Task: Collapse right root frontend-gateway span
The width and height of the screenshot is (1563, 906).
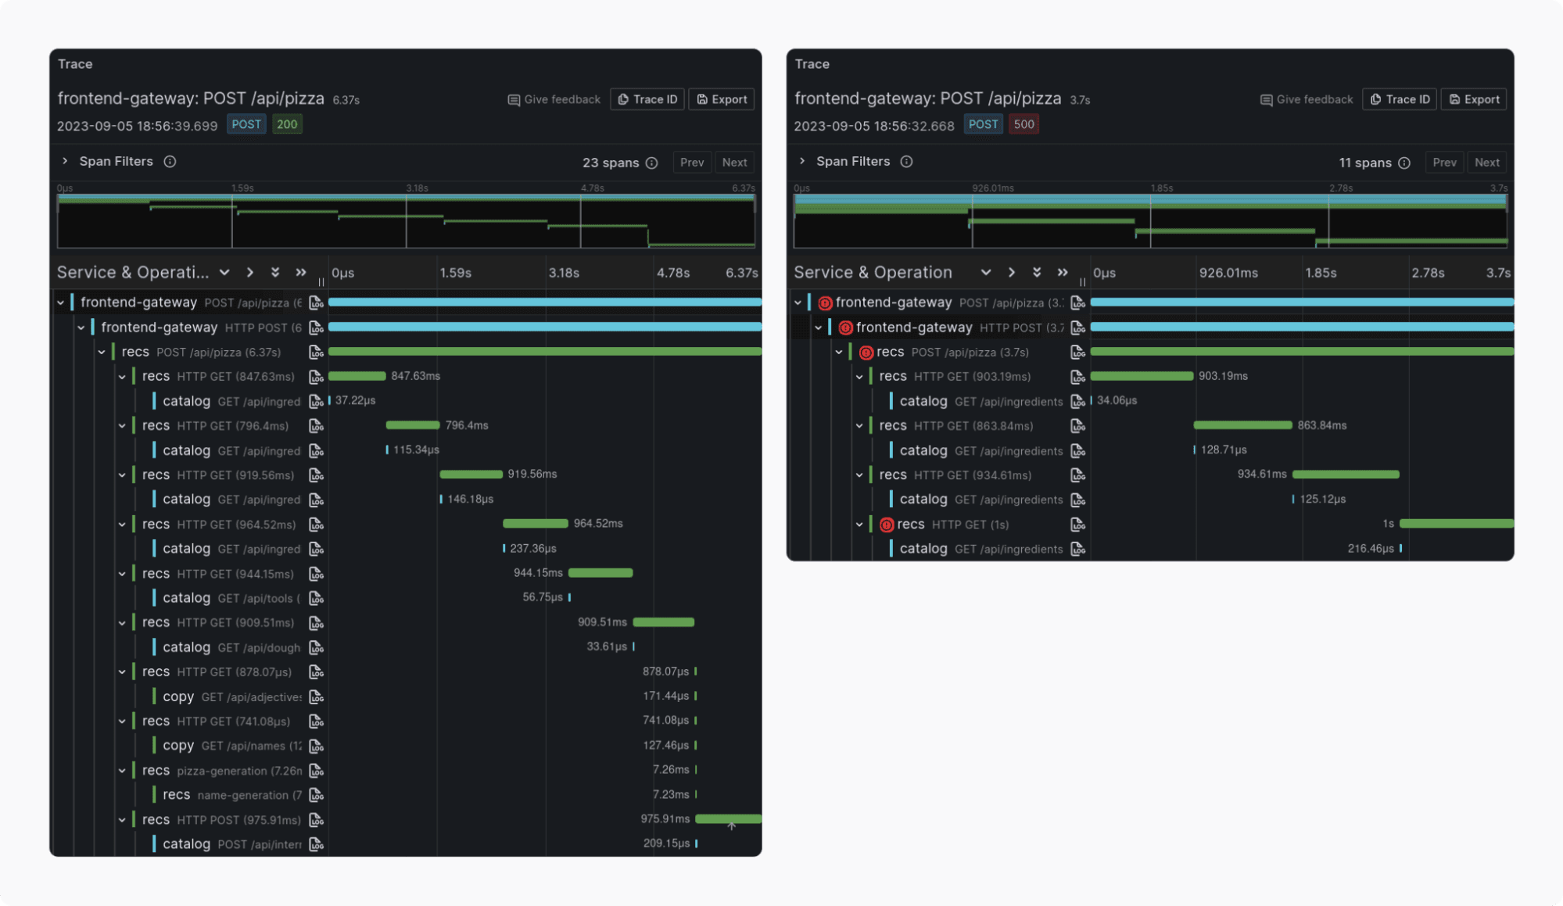Action: (x=798, y=303)
